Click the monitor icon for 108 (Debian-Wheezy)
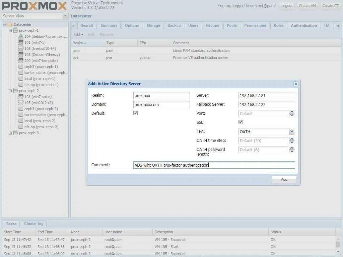 pos(21,54)
